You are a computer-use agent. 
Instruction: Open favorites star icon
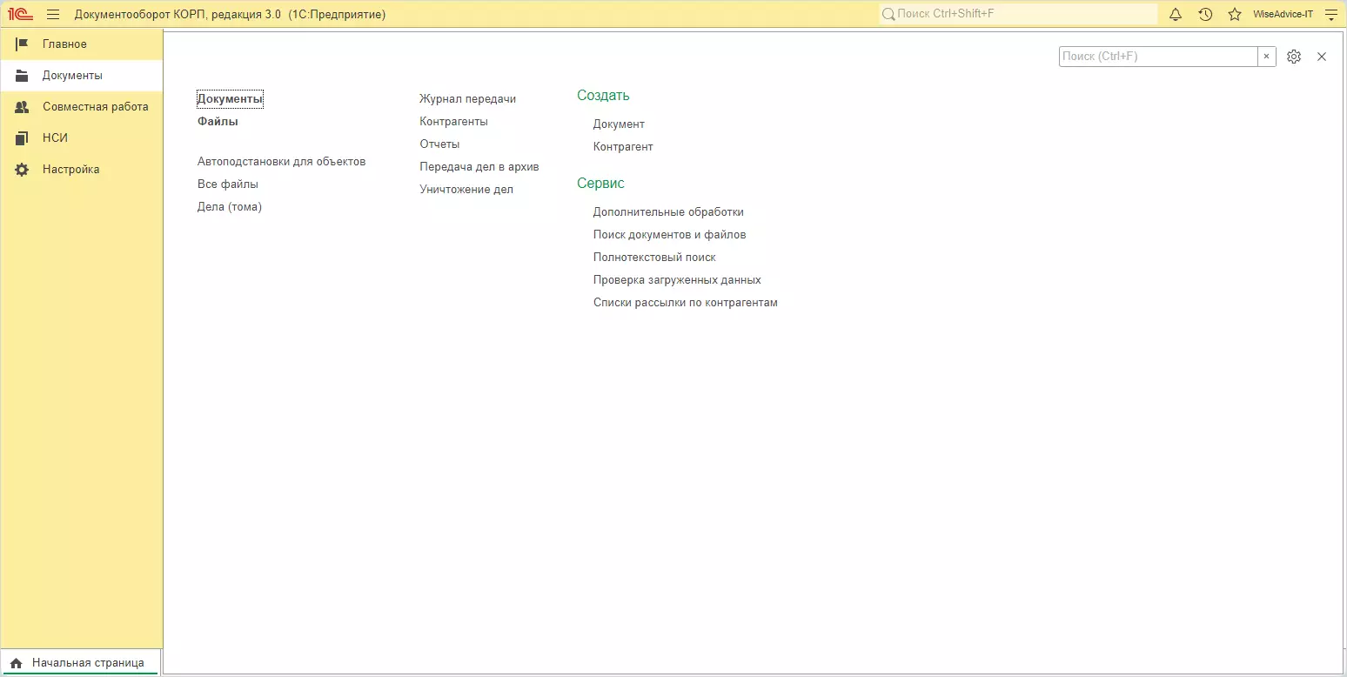1235,14
